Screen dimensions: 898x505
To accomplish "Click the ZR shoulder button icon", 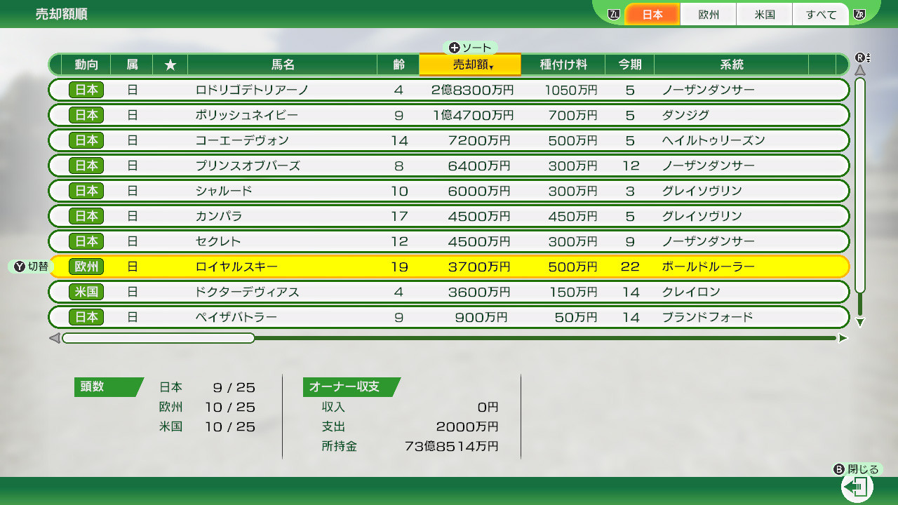I will 859,14.
